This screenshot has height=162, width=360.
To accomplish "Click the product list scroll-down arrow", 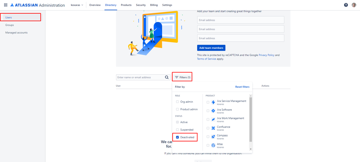I will [x=250, y=149].
